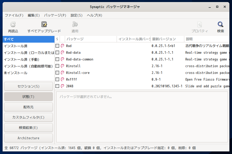Select the 0install package name

pos(73,66)
